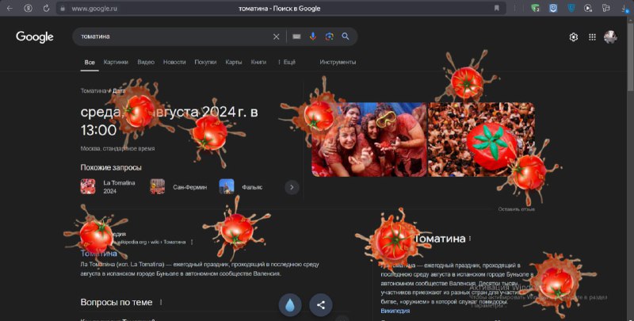The width and height of the screenshot is (634, 321).
Task: Click Москва, стандартное время text
Action: [117, 149]
